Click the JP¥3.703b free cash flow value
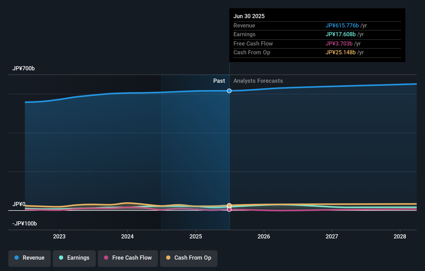This screenshot has width=425, height=271. (x=339, y=44)
